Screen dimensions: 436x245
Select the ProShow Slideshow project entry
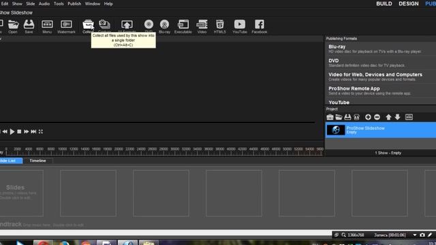tap(380, 130)
